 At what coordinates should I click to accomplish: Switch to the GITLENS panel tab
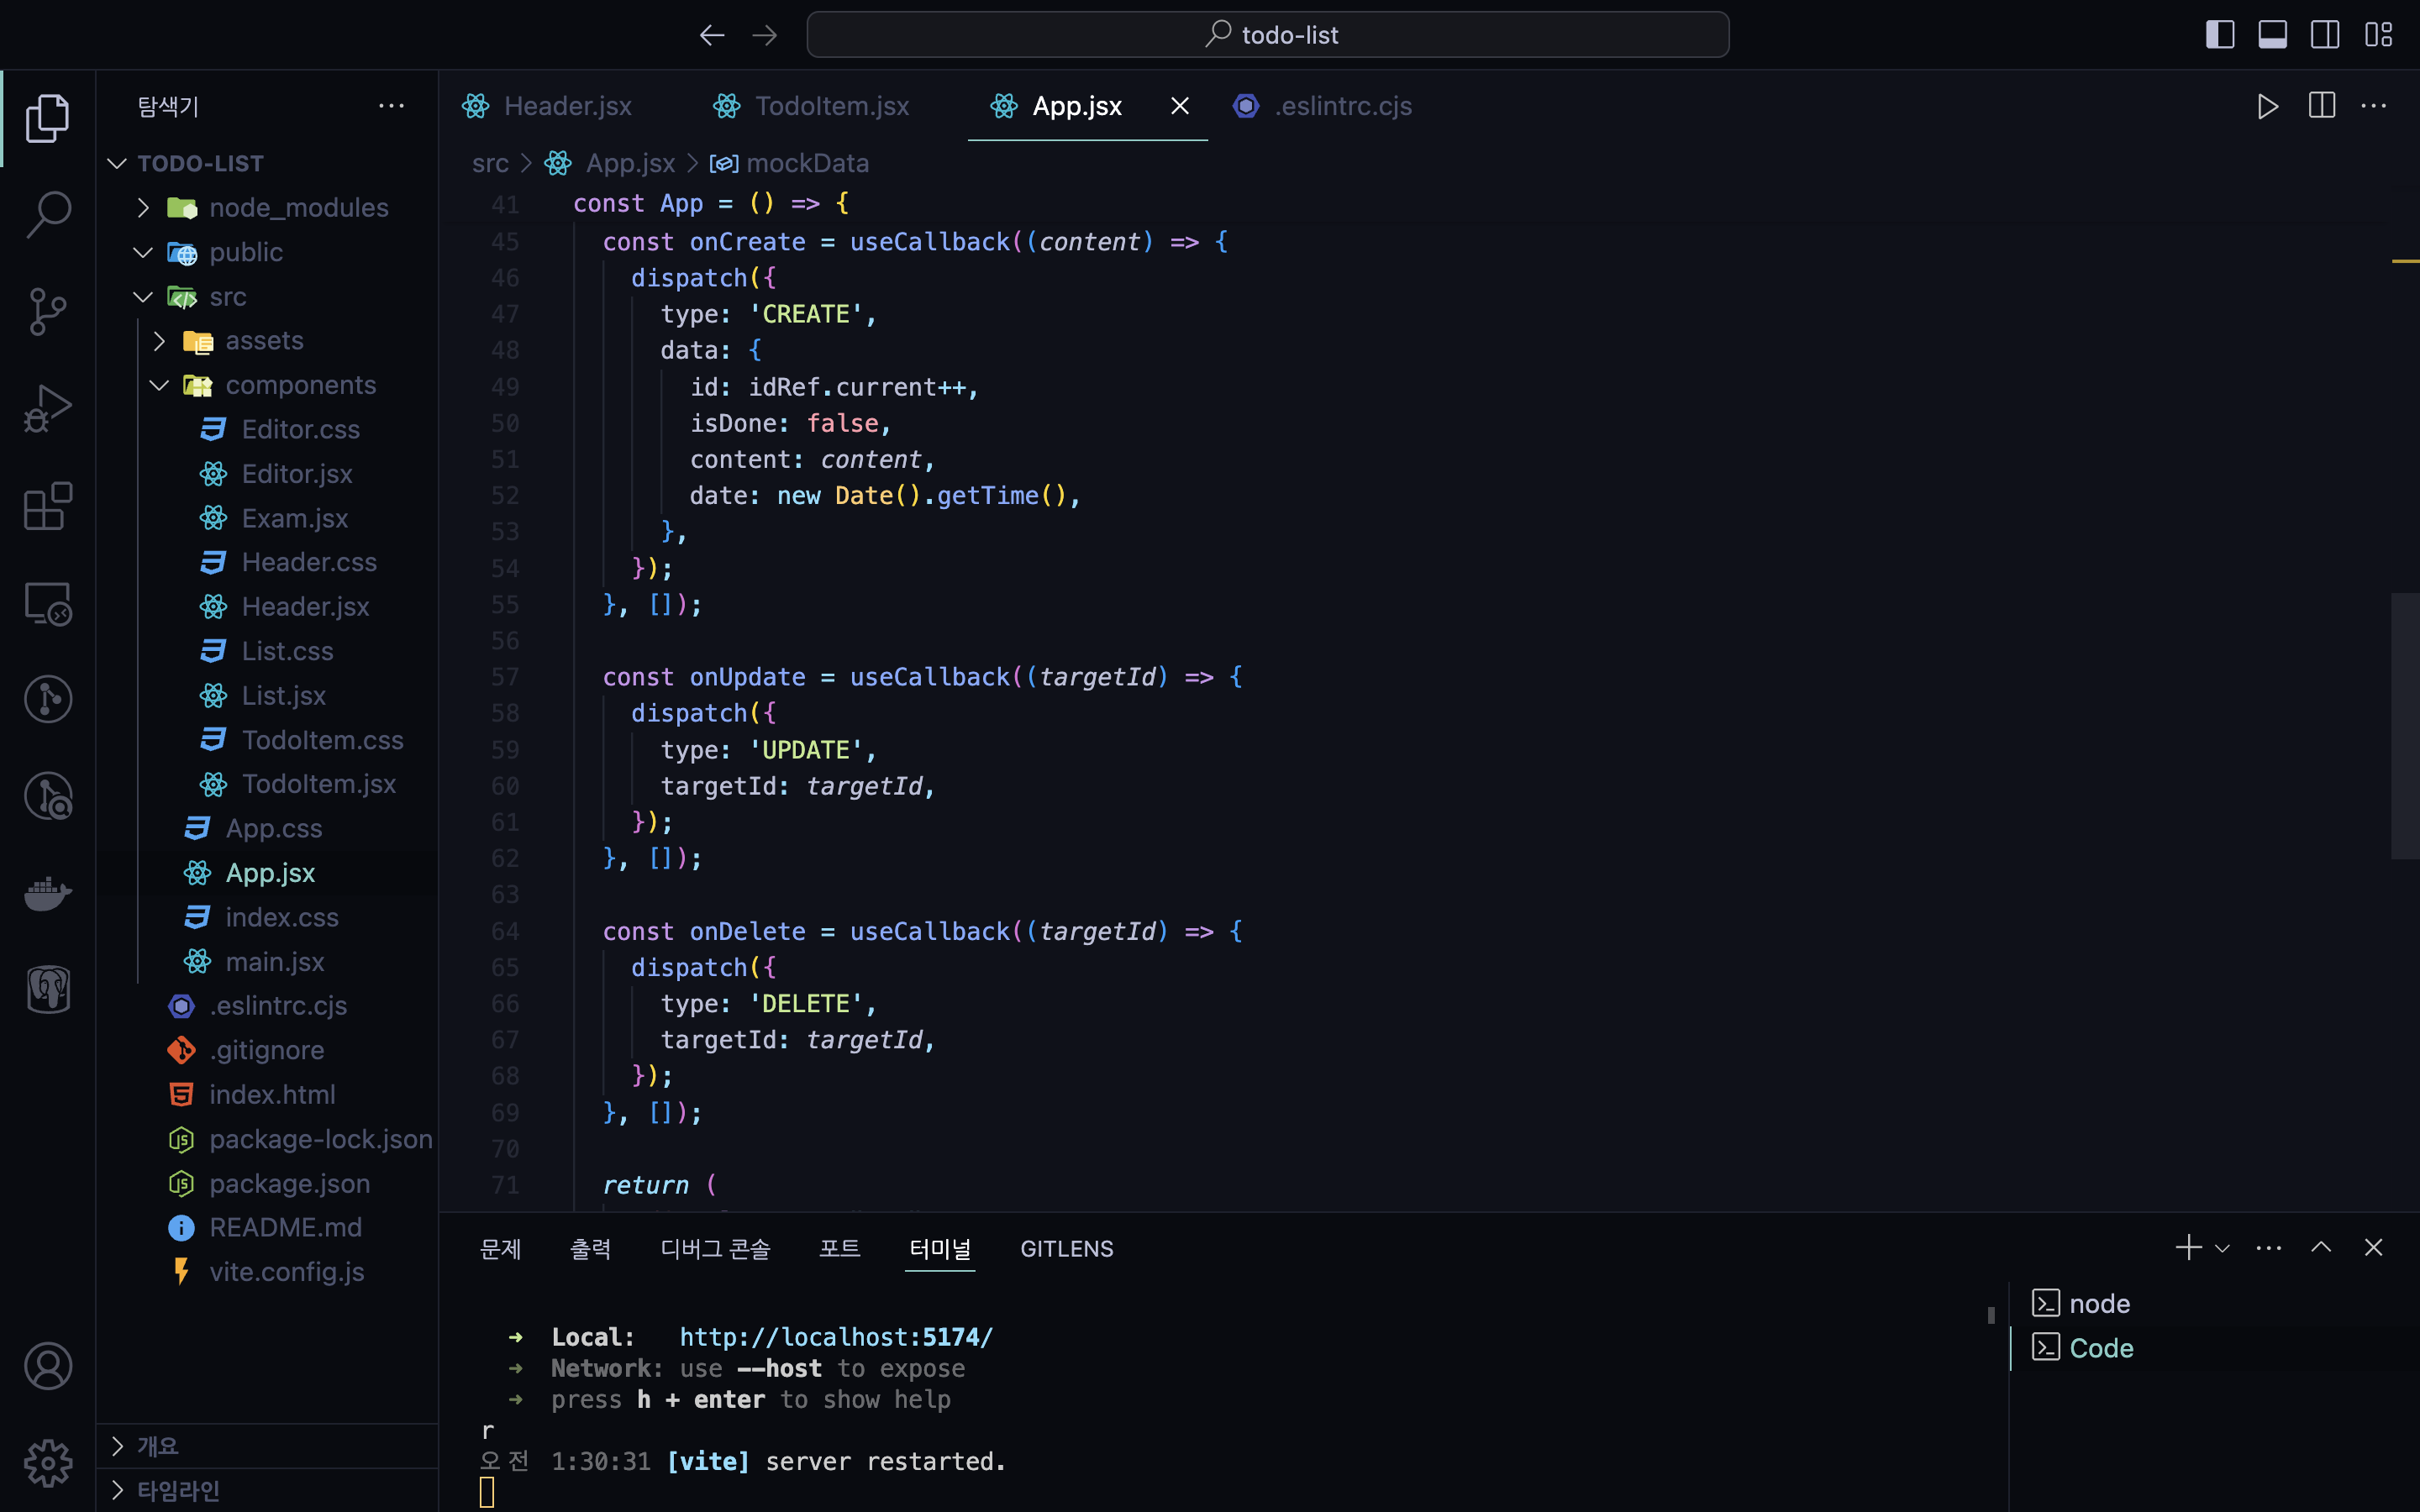click(x=1066, y=1249)
